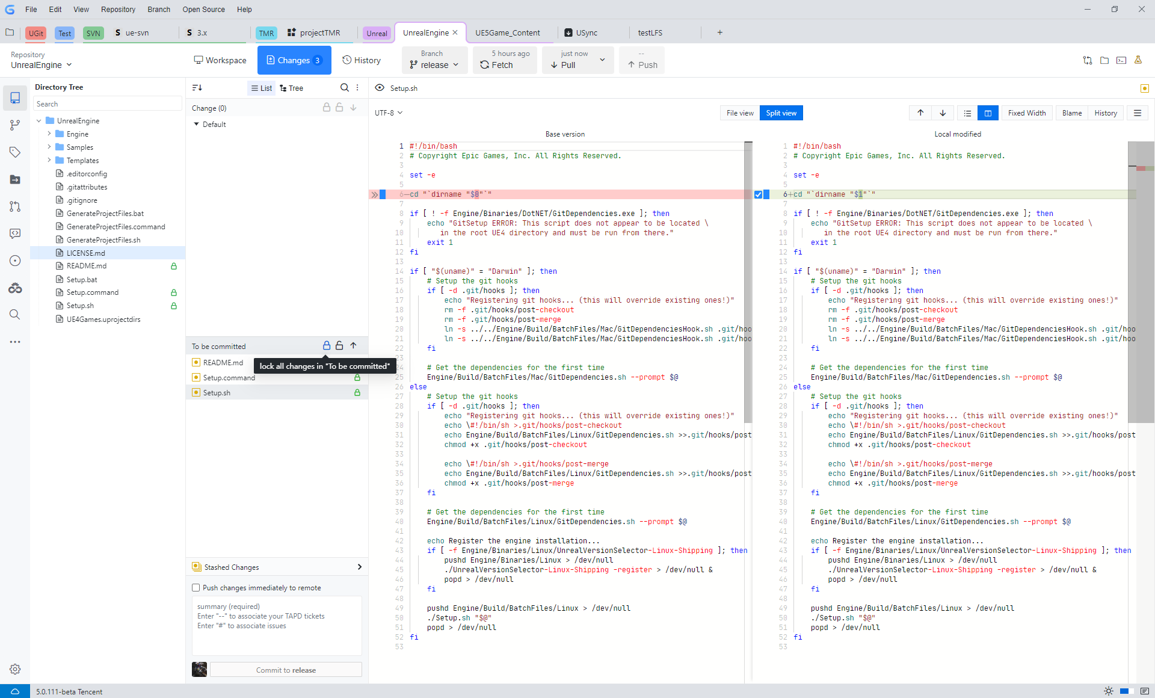Switch diff to unified list layout icon

pyautogui.click(x=967, y=113)
